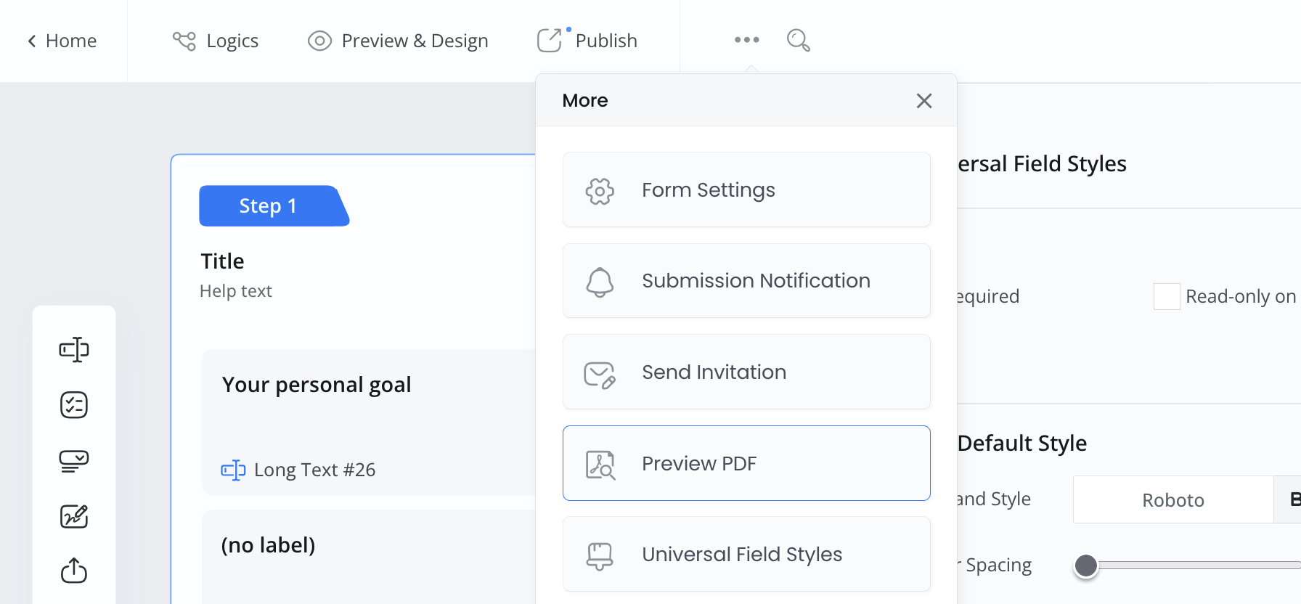Select the signature field icon in sidebar

[x=74, y=516]
